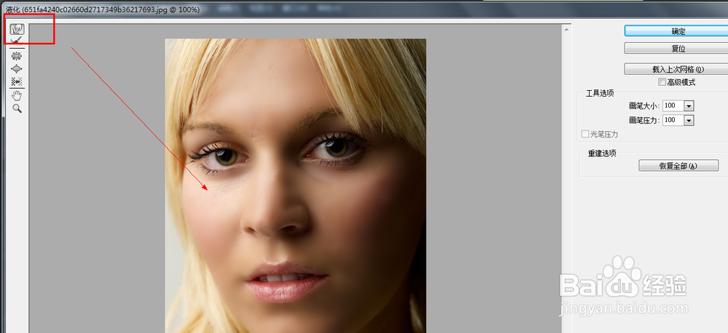Image resolution: width=728 pixels, height=333 pixels.
Task: Toggle the 光笔压力 stylus pressure checkbox
Action: [x=585, y=134]
